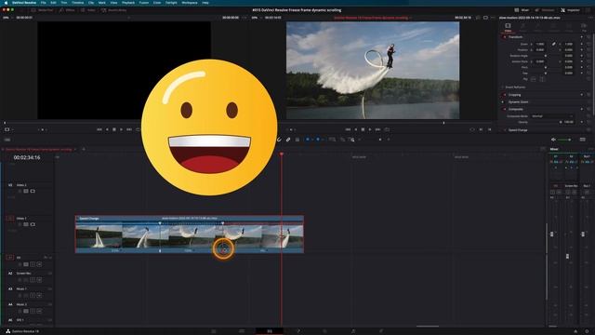595x335 pixels.
Task: Click the flag icon in timeline toolbar
Action: (308, 140)
